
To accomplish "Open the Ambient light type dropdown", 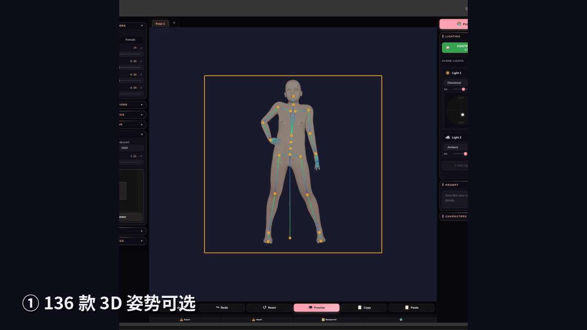I will (x=456, y=147).
